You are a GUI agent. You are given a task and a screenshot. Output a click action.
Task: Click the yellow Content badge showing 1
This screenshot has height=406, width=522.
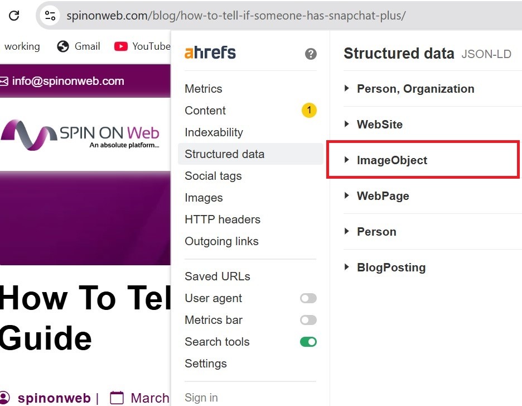point(309,110)
